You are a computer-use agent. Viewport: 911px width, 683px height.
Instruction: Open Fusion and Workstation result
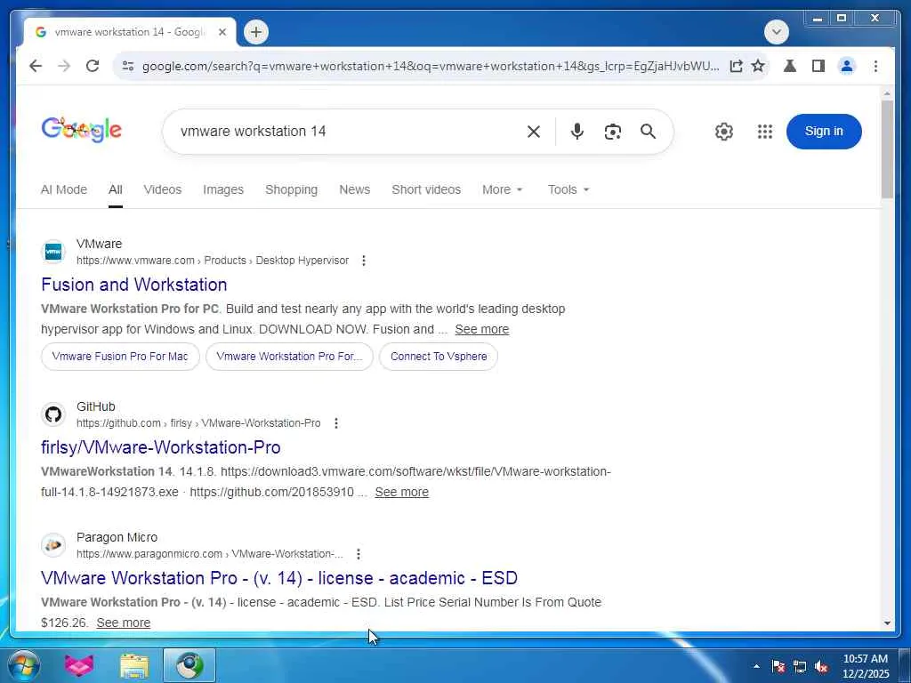pos(134,285)
